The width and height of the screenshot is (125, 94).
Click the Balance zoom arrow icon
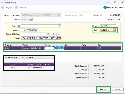[101, 15]
